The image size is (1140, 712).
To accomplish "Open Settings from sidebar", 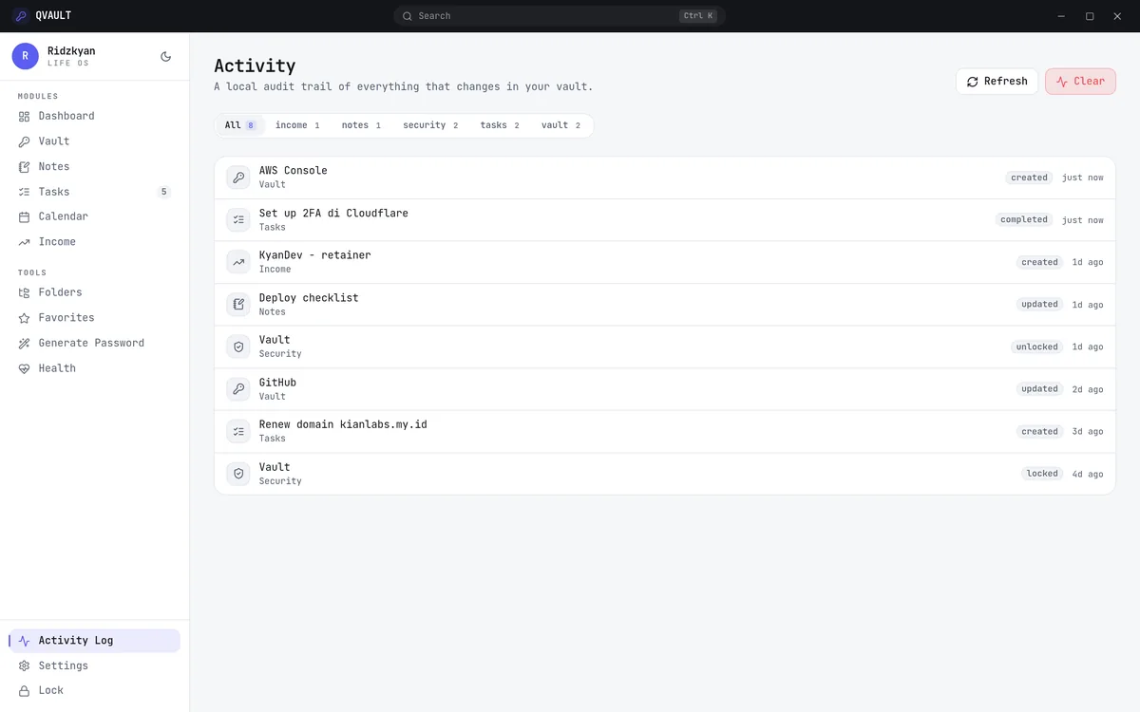I will coord(95,665).
